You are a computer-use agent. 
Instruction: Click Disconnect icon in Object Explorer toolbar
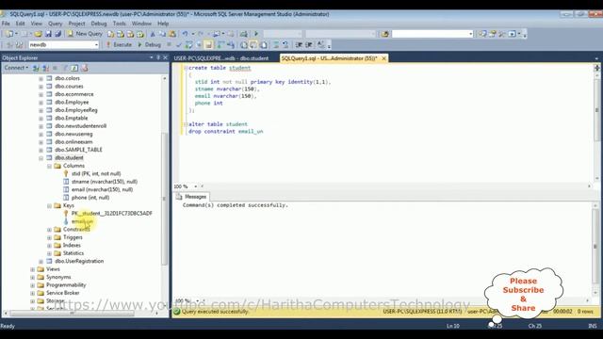pyautogui.click(x=45, y=68)
